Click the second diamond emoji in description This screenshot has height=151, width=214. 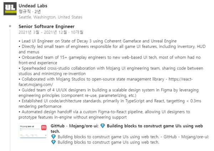pyautogui.click(x=53, y=142)
